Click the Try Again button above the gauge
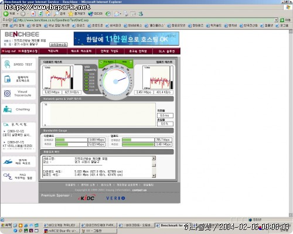293x234 pixels. point(107,62)
